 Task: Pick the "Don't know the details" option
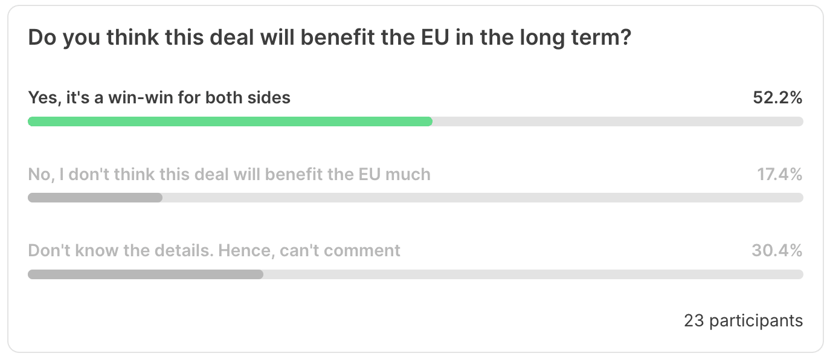click(214, 250)
